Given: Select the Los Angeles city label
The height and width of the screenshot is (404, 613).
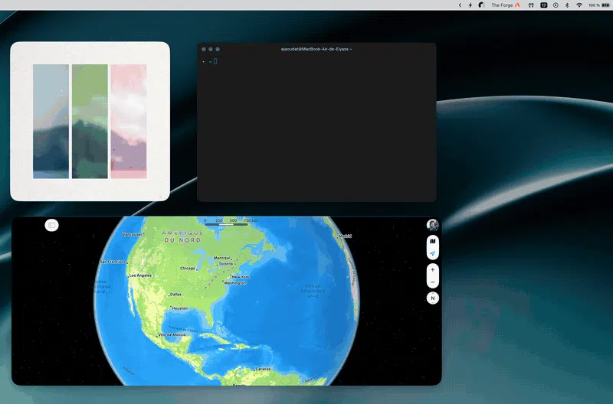Looking at the screenshot, I should 140,275.
